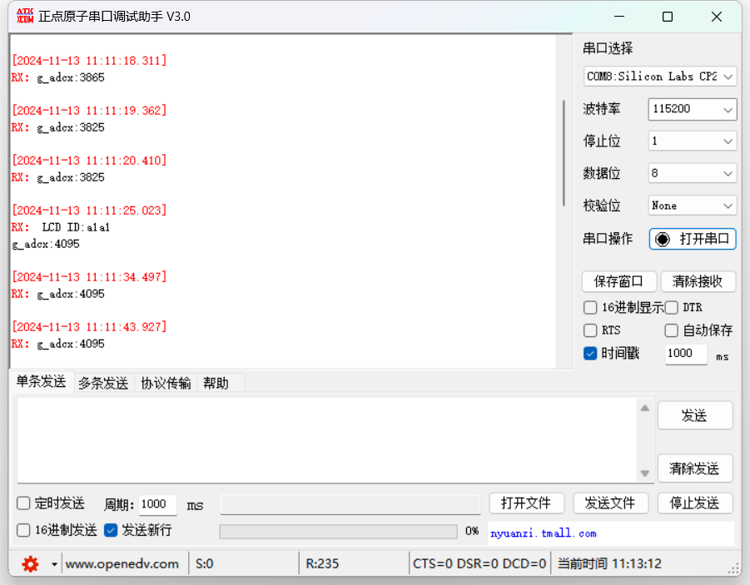The width and height of the screenshot is (750, 585).
Task: Click the 清除接收 button
Action: coord(698,281)
